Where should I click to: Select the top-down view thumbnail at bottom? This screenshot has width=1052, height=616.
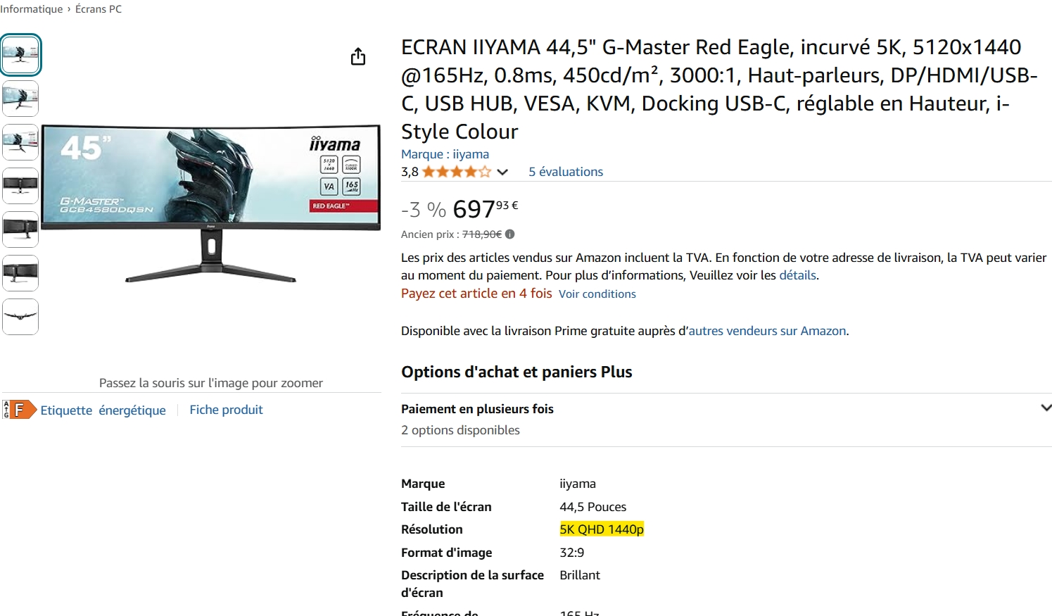tap(20, 317)
